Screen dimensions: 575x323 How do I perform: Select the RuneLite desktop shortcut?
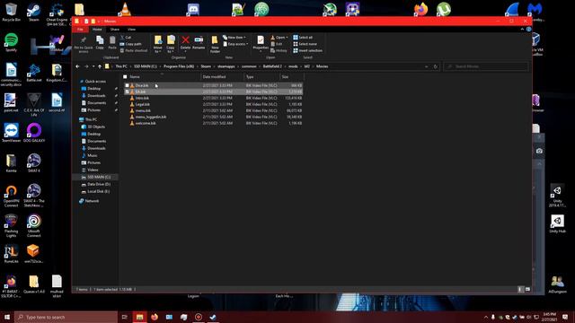pos(11,254)
